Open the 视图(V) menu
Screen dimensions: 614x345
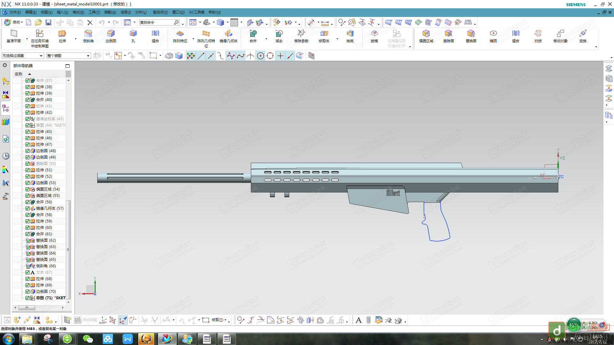(46, 12)
